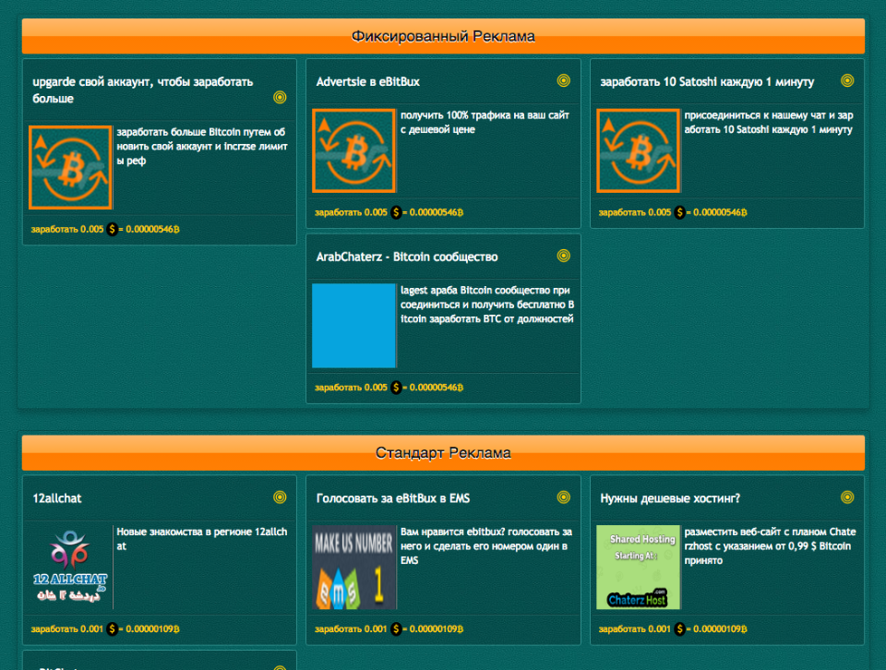Click target icon on Нужны дешевые хостинг ad
Viewport: 886px width, 670px height.
(x=848, y=497)
